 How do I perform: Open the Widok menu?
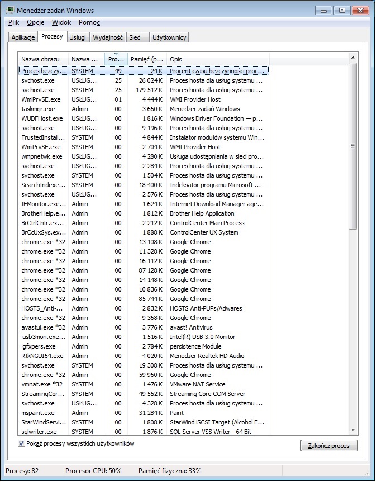tap(61, 22)
